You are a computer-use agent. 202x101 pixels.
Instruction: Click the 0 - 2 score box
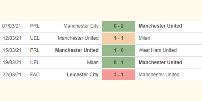pyautogui.click(x=118, y=26)
